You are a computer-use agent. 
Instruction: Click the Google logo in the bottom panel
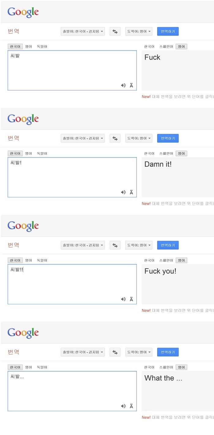pos(23,333)
